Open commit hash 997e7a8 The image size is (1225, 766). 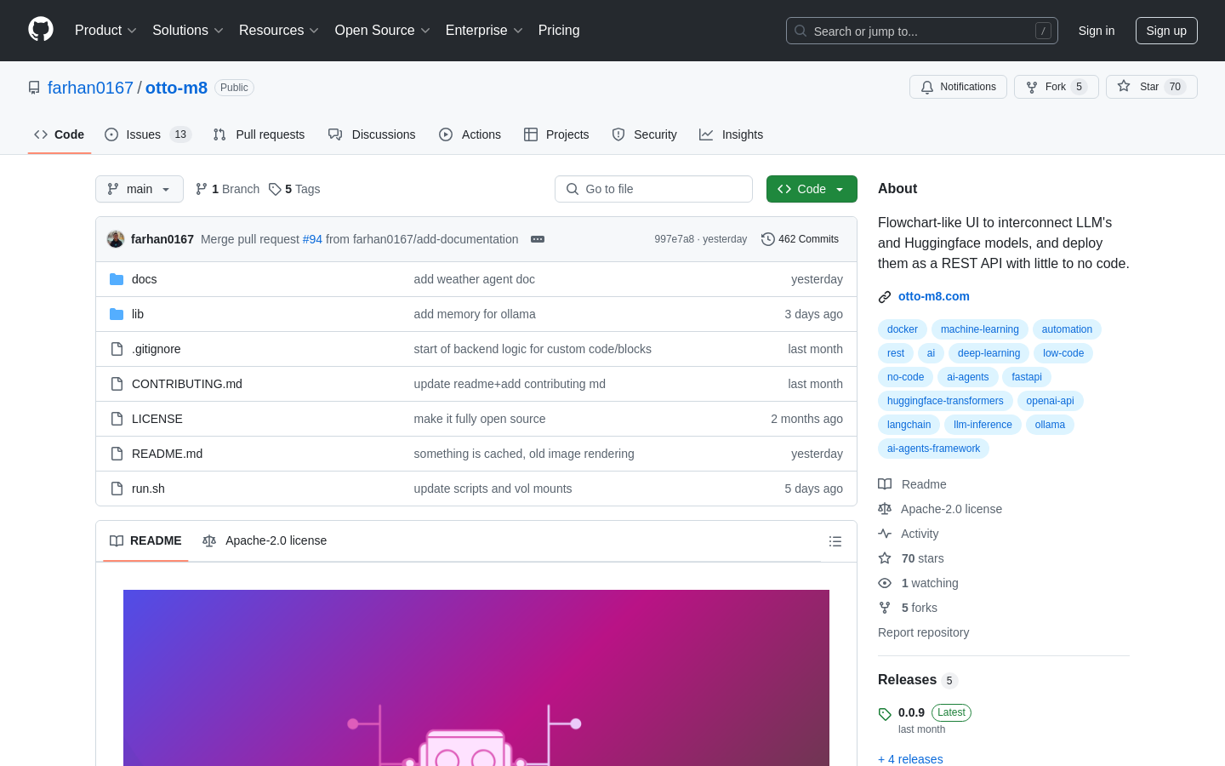[674, 239]
